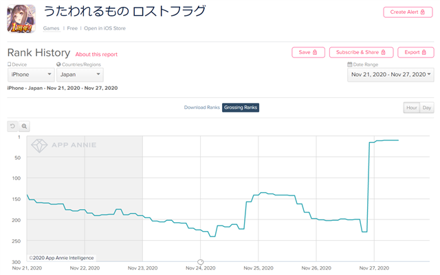The height and width of the screenshot is (275, 440).
Task: Click the Nov 27, 2020 axis label
Action: click(x=374, y=268)
